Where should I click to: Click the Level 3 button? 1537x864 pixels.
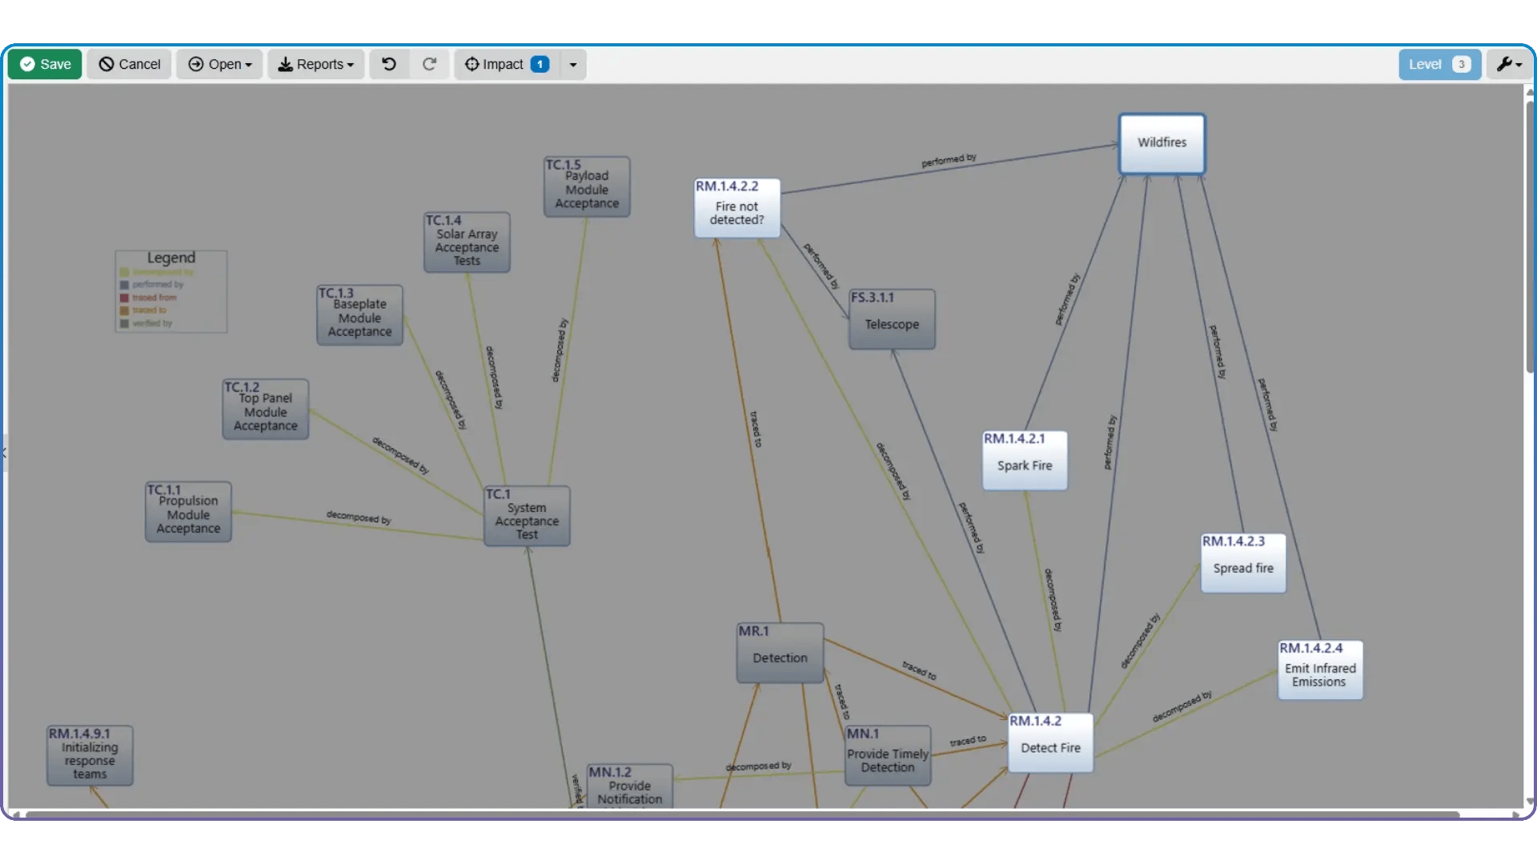[1439, 64]
